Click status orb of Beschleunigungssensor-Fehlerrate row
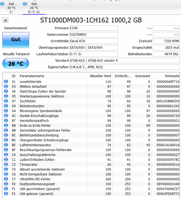 (x=6, y=150)
